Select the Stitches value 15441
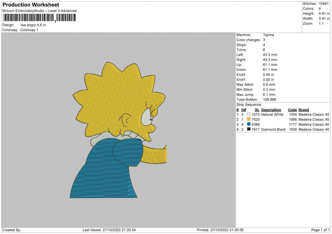This screenshot has width=332, height=234. (x=324, y=4)
